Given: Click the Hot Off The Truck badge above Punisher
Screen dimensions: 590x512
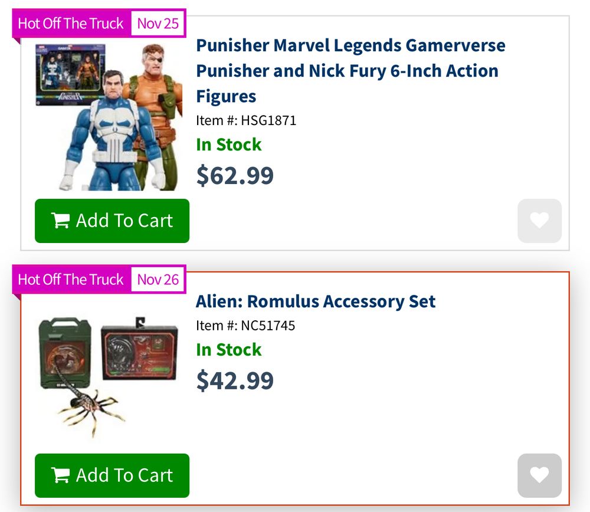Looking at the screenshot, I should point(71,24).
